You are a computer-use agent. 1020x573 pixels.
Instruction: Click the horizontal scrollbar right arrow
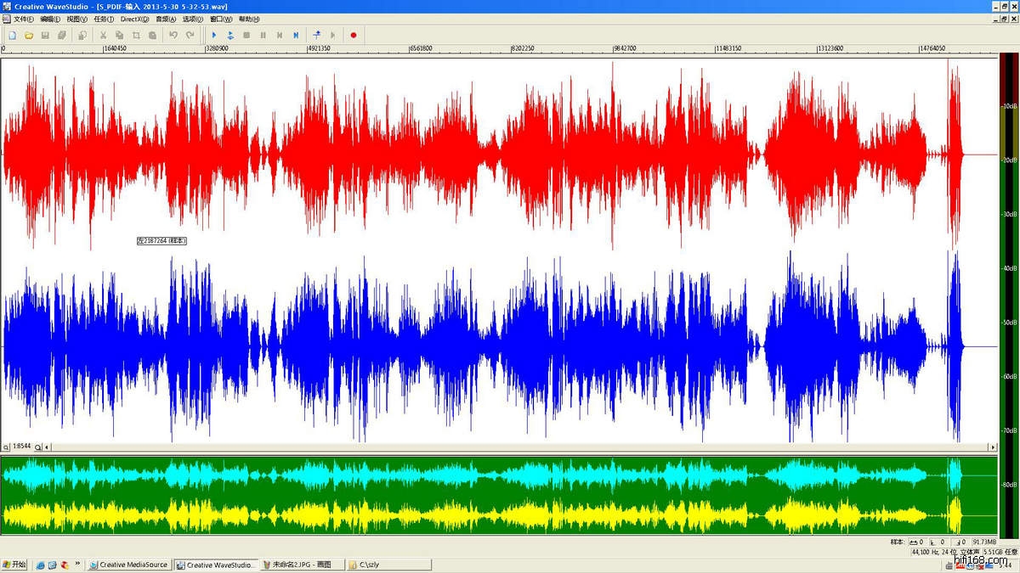coord(992,447)
